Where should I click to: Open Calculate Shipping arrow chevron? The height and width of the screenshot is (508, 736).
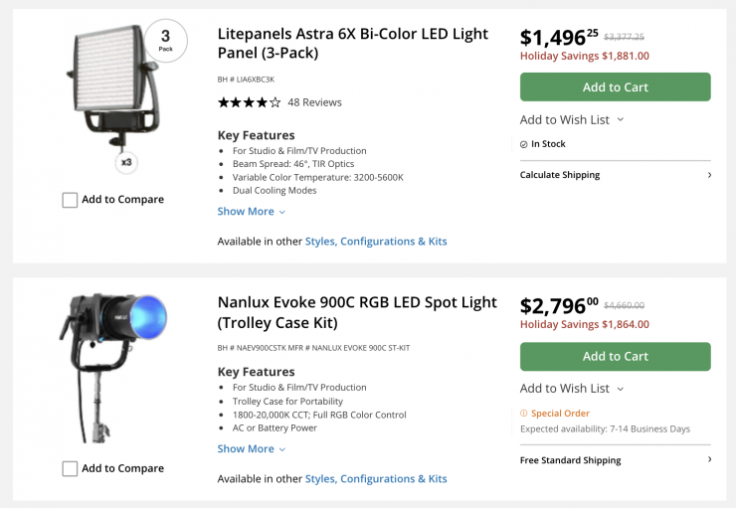[709, 175]
